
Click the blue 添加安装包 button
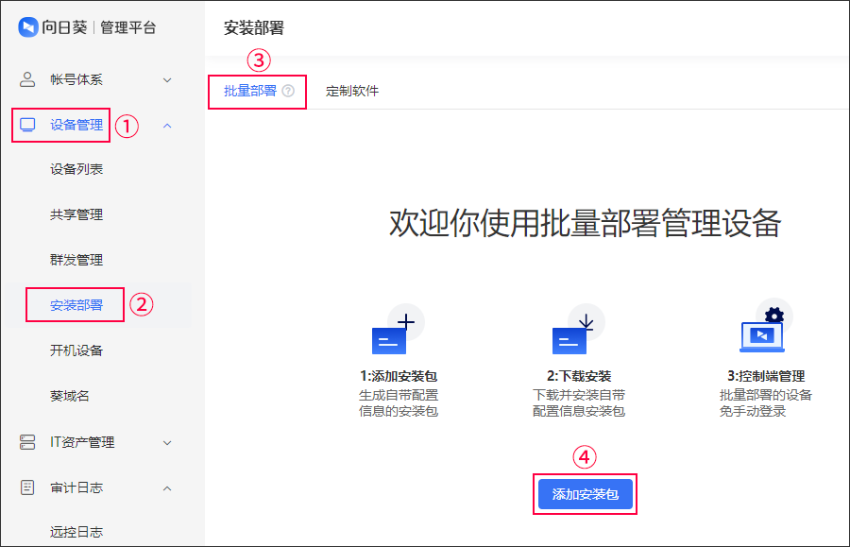point(586,494)
